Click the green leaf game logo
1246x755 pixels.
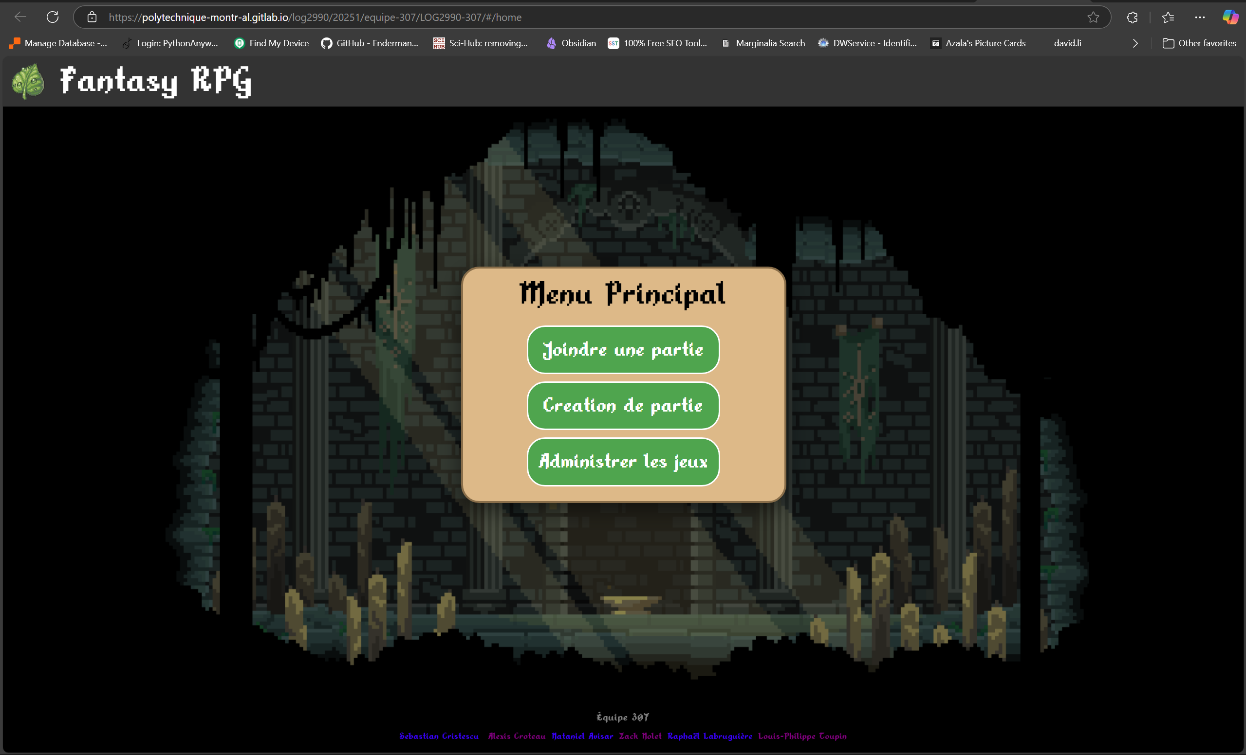pos(28,81)
